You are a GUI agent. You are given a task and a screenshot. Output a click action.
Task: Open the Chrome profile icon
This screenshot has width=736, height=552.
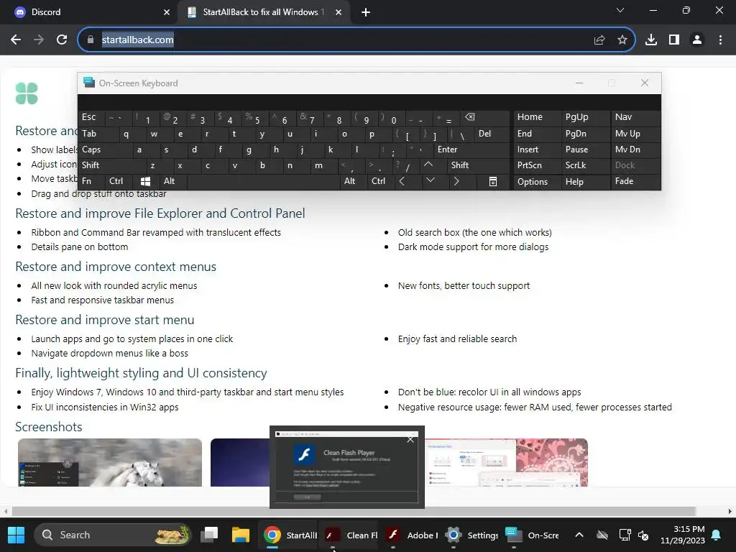(697, 40)
